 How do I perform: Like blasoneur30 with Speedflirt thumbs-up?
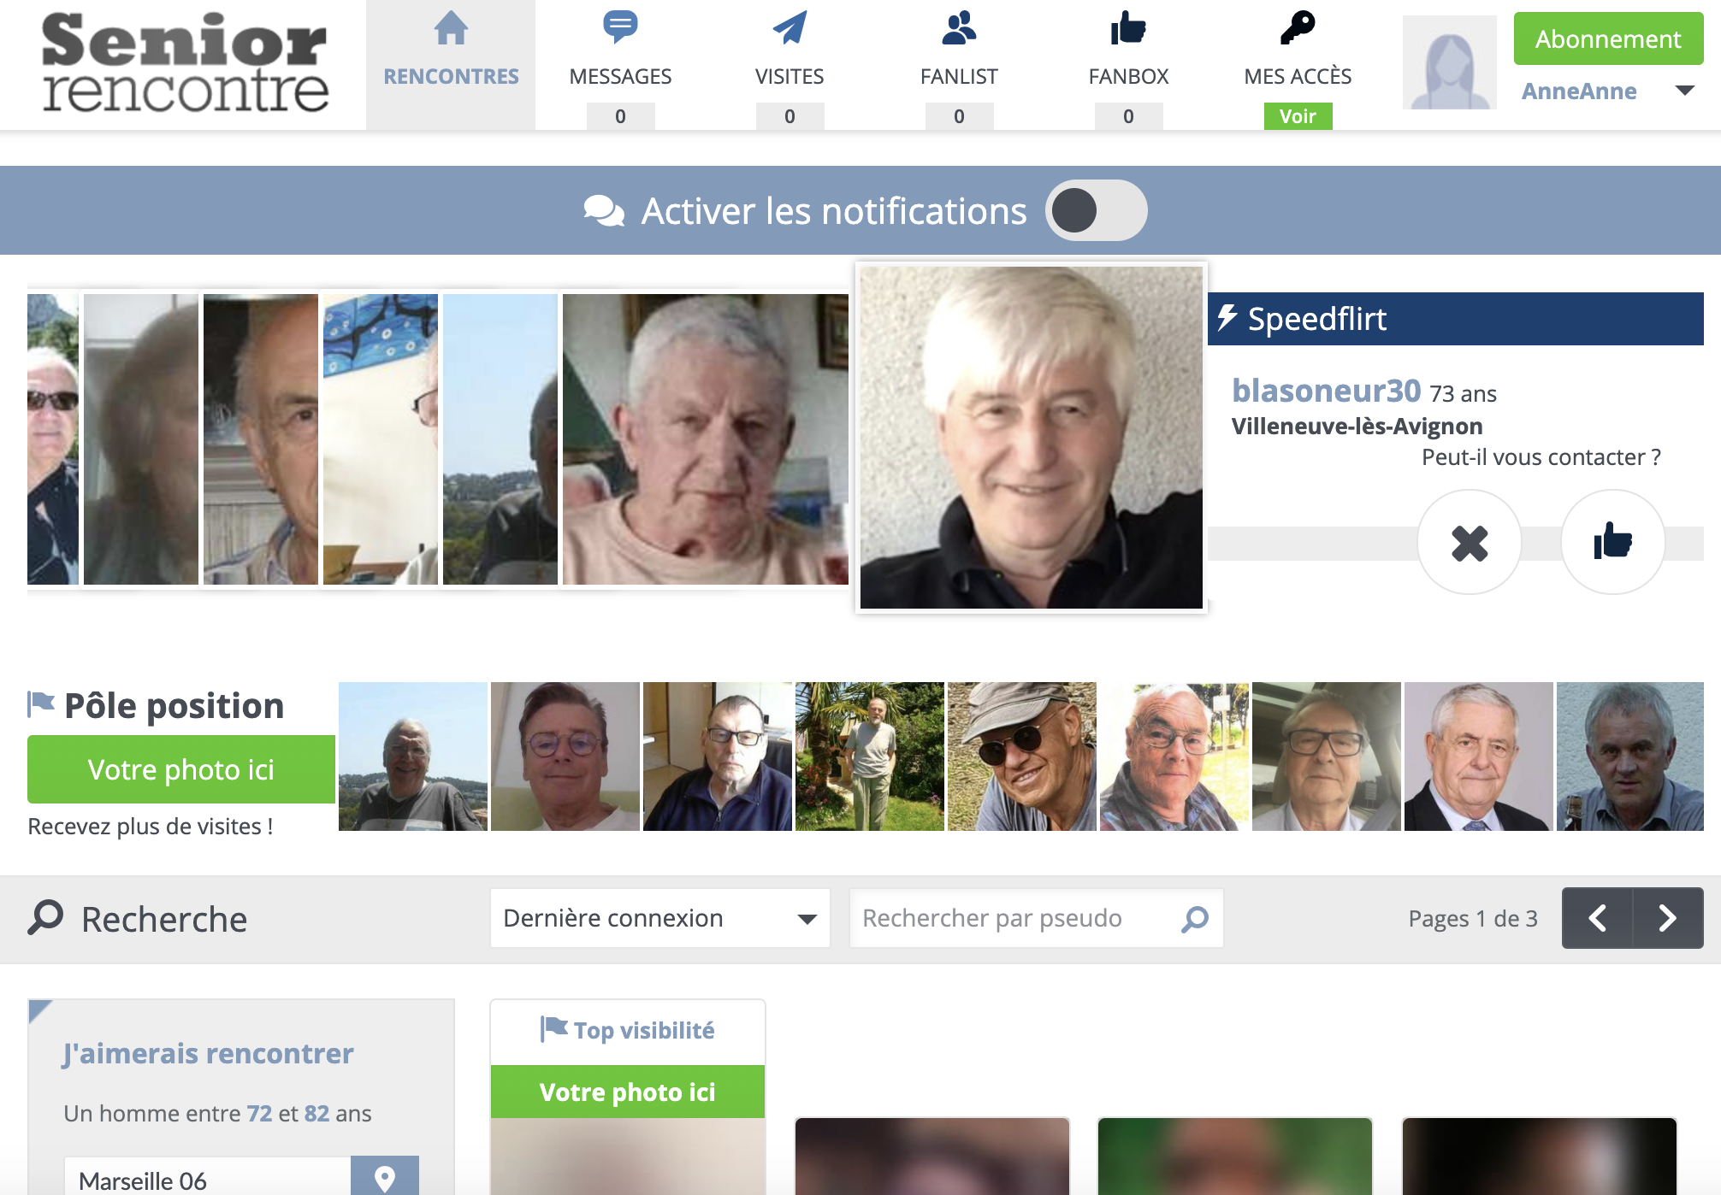[1612, 543]
